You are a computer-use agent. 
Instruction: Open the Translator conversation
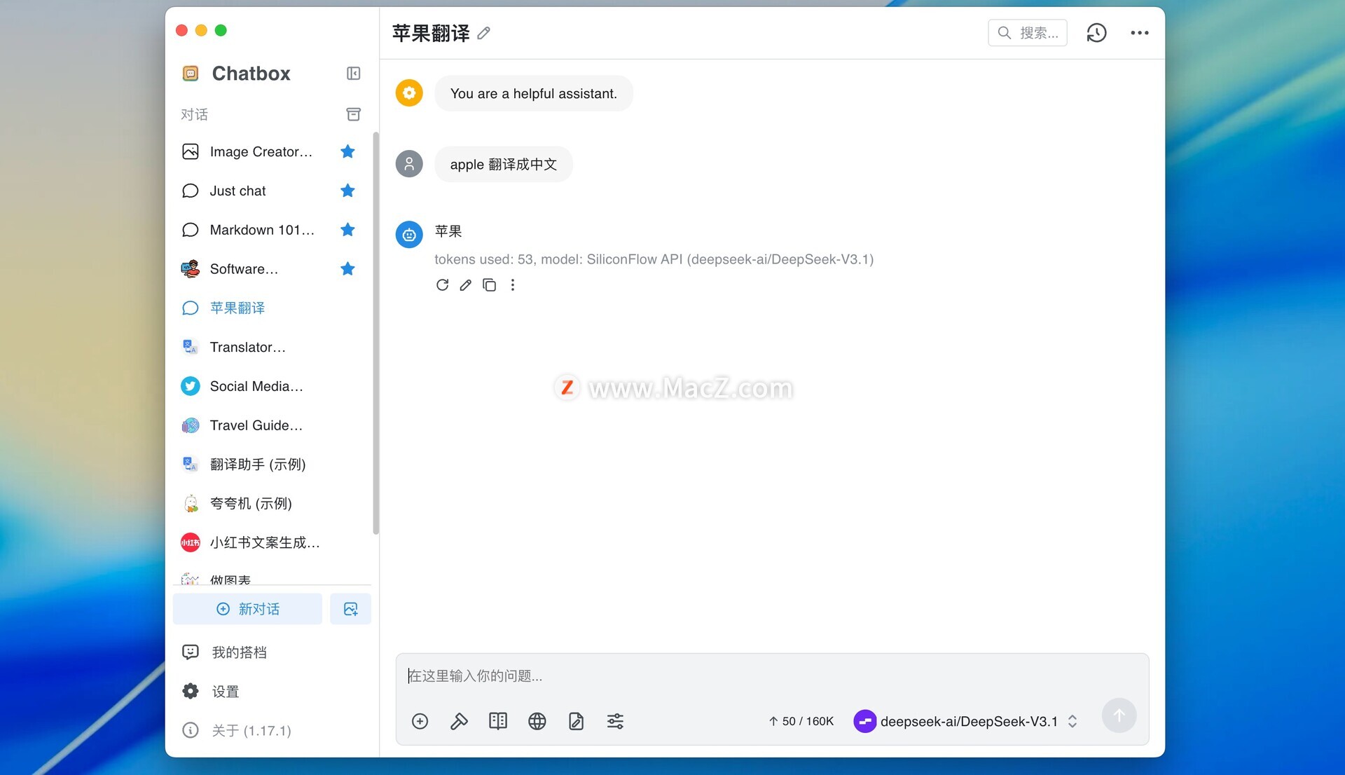tap(247, 347)
